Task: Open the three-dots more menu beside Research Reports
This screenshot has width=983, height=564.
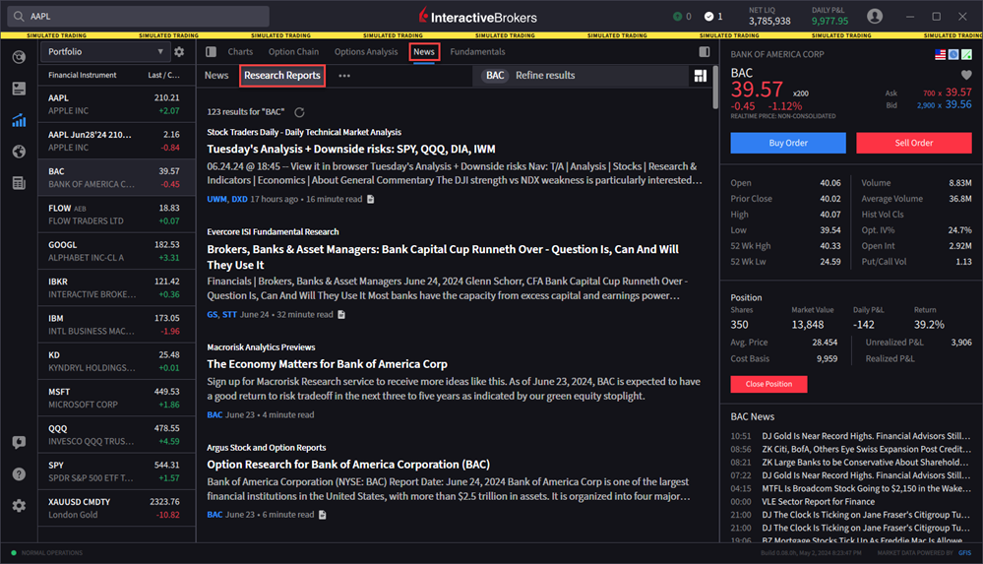Action: (344, 76)
